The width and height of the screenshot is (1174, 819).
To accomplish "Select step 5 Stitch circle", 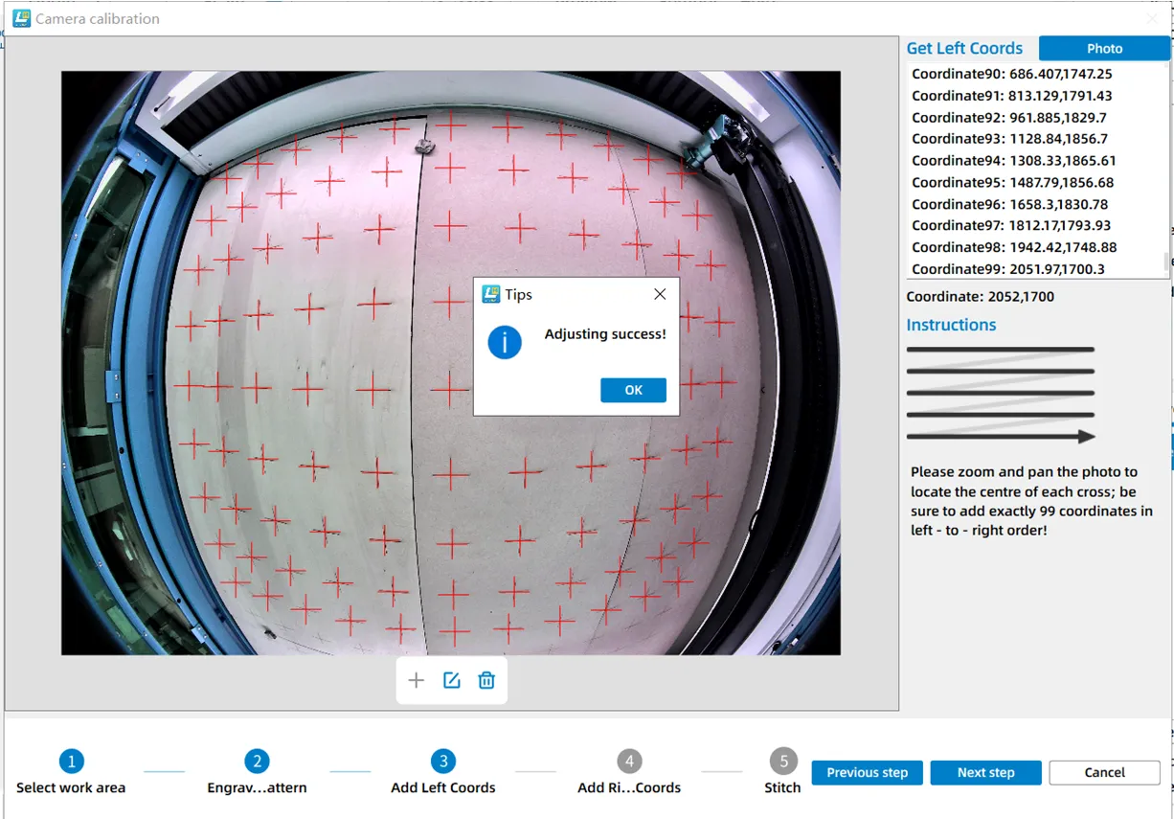I will [x=782, y=762].
